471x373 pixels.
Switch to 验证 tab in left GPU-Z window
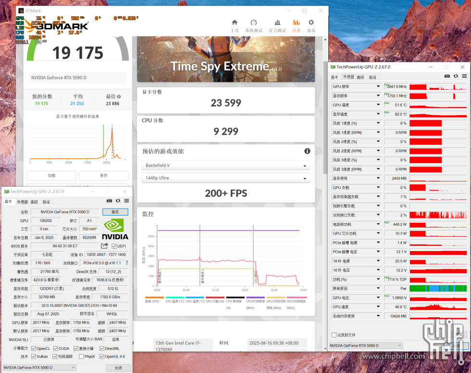tap(46, 202)
